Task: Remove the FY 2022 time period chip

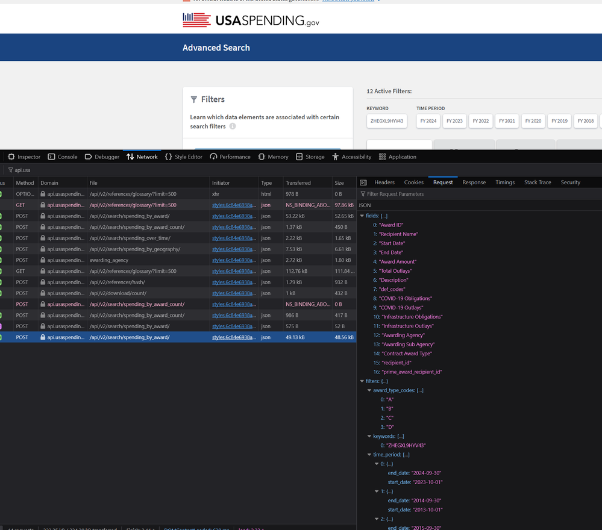Action: point(481,121)
